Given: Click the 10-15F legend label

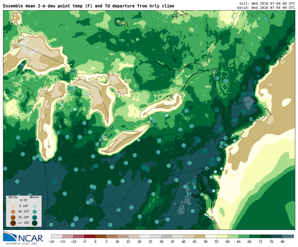Looking at the screenshot, I should [x=24, y=211].
